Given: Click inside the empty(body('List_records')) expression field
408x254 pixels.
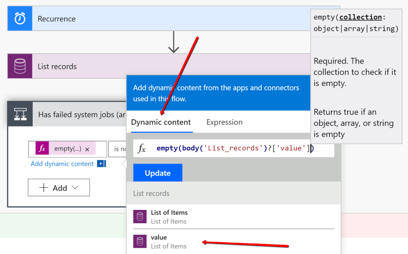Looking at the screenshot, I should (x=235, y=148).
